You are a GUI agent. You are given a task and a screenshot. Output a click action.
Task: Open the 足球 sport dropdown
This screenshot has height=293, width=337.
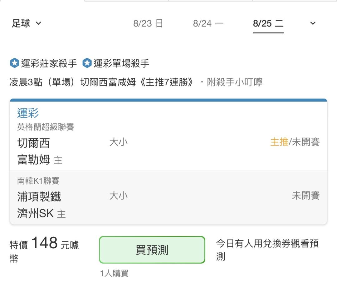pos(26,23)
